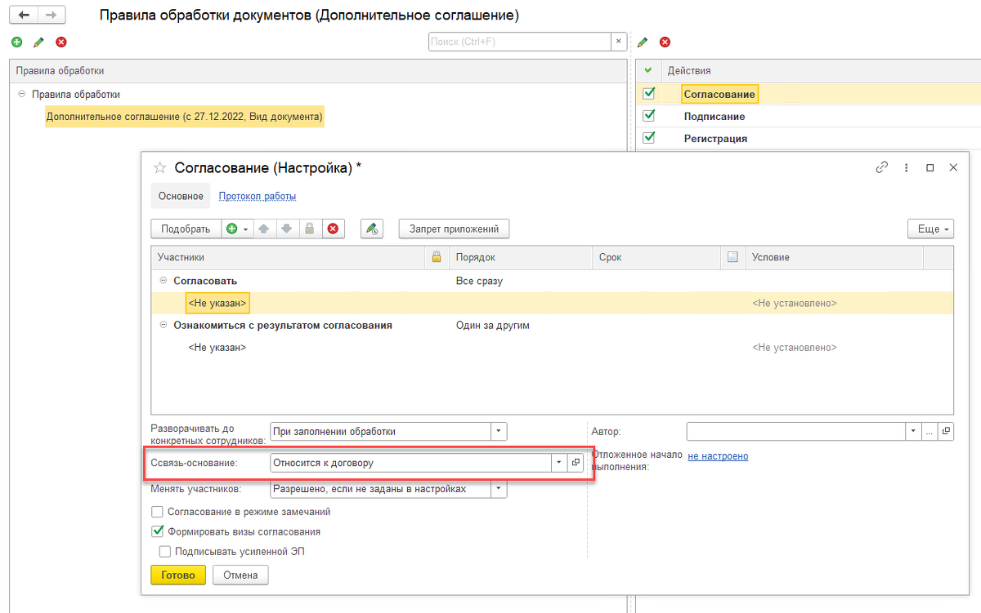The image size is (981, 613).
Task: Switch to the Основное tab
Action: tap(181, 196)
